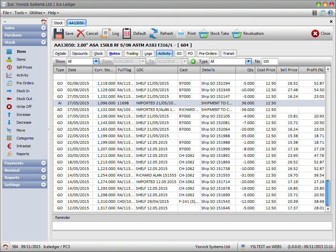Open the File menu
Viewport: 336px width, 252px height.
[x=7, y=13]
